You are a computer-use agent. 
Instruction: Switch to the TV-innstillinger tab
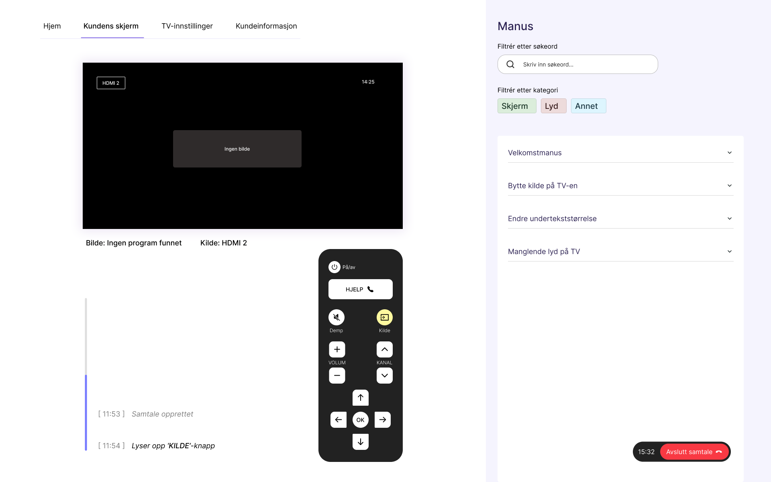(187, 26)
